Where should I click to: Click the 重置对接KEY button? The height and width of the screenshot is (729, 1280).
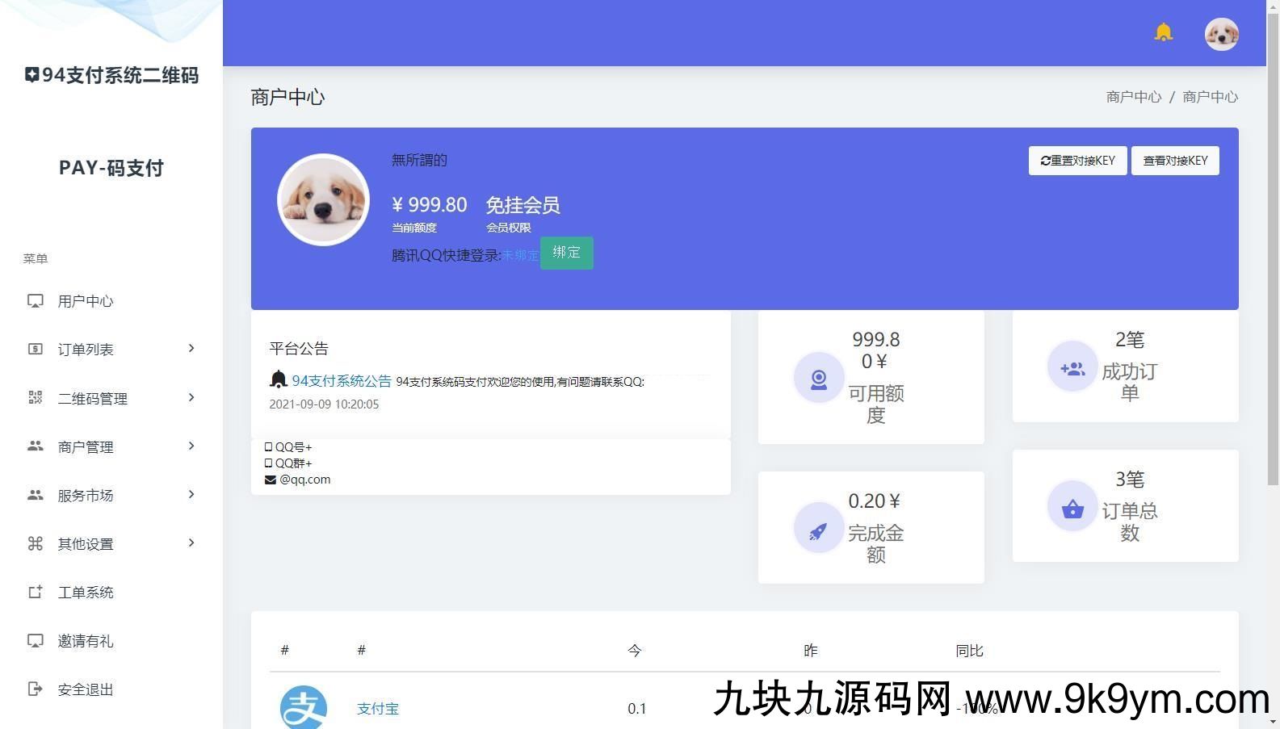coord(1077,161)
